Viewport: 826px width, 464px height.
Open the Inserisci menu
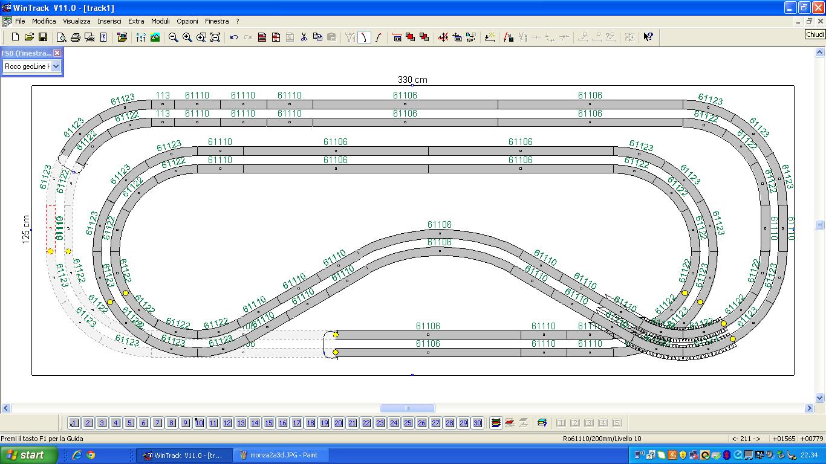coord(109,21)
